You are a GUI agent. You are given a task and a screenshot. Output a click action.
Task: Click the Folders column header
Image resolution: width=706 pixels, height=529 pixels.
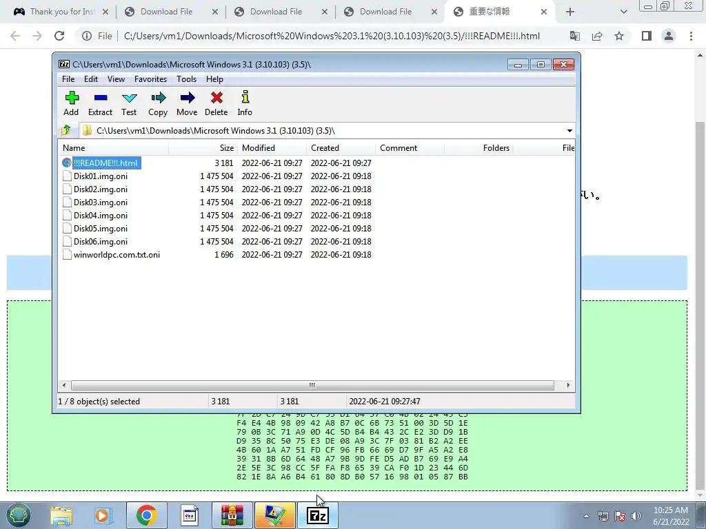coord(478,148)
